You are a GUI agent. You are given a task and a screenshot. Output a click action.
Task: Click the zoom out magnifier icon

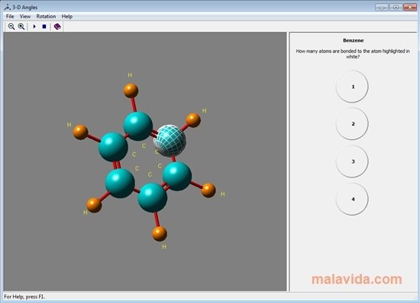click(x=11, y=26)
